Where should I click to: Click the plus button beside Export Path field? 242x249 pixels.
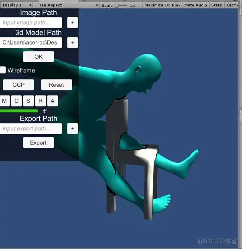(73, 129)
